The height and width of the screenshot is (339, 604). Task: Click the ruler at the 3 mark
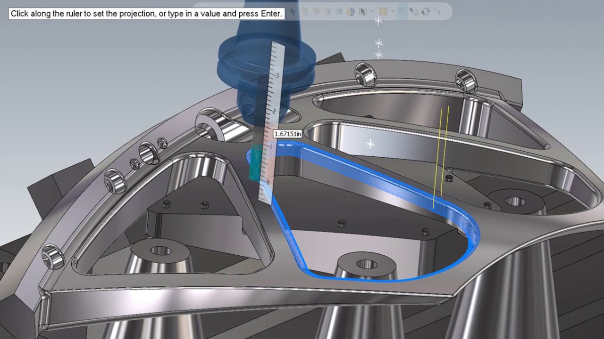[277, 75]
